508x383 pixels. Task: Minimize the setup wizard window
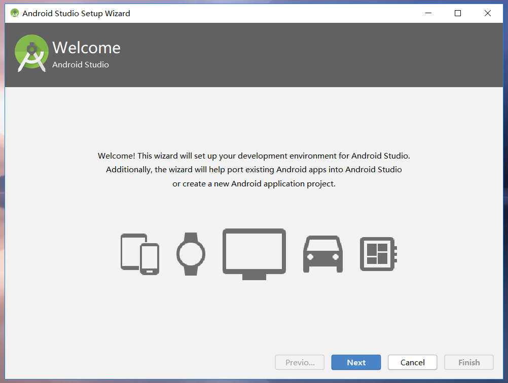[x=428, y=13]
